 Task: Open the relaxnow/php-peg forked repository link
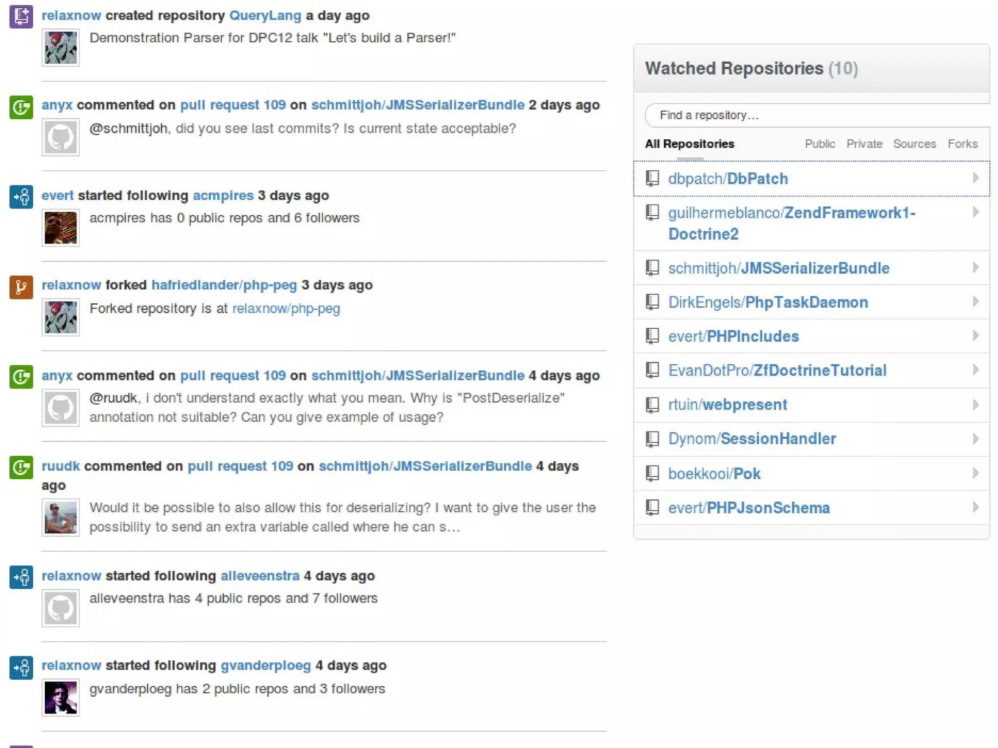[286, 309]
